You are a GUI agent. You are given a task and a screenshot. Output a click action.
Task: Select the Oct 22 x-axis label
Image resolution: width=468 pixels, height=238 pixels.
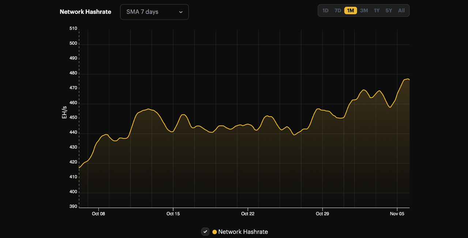click(248, 214)
